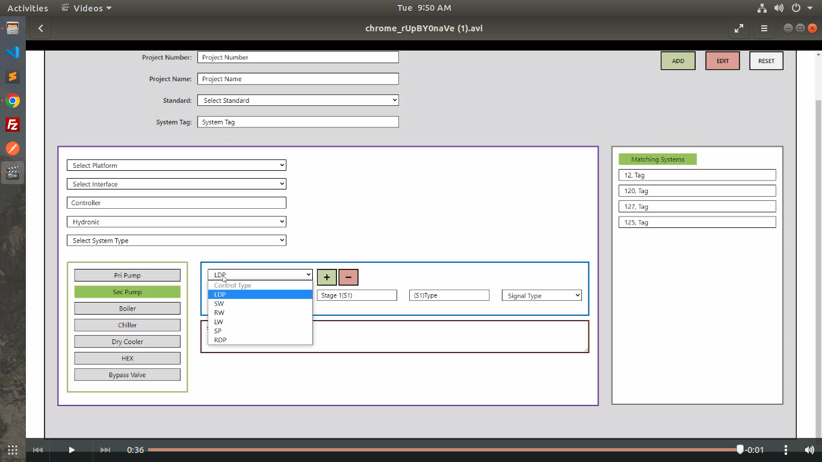Viewport: 822px width, 462px height.
Task: Open the video player hamburger menu
Action: (764, 28)
